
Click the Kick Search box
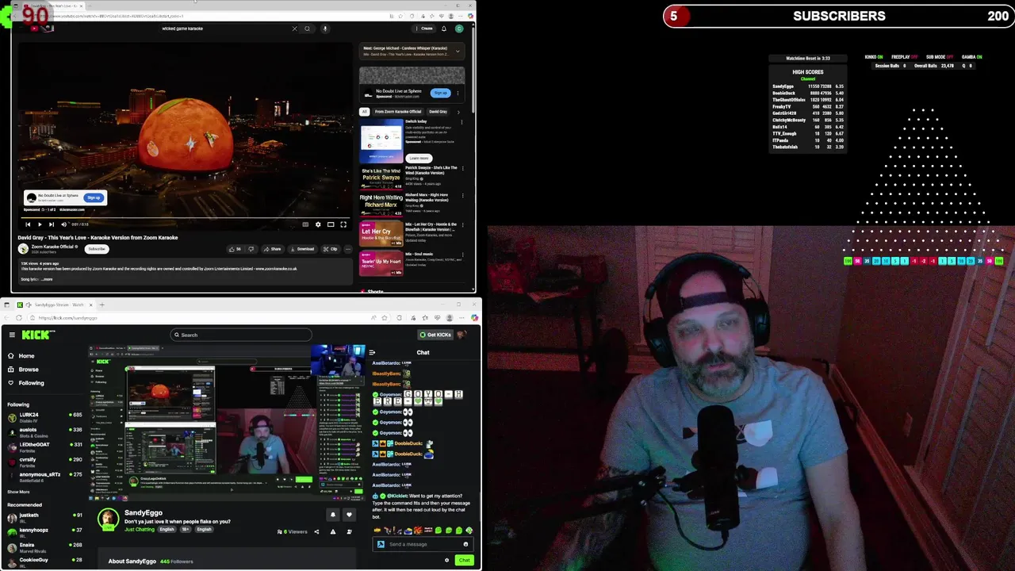click(241, 335)
